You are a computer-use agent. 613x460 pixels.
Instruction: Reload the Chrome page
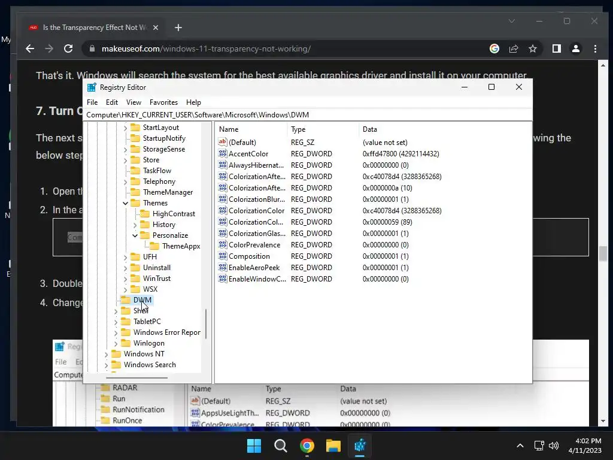click(68, 49)
